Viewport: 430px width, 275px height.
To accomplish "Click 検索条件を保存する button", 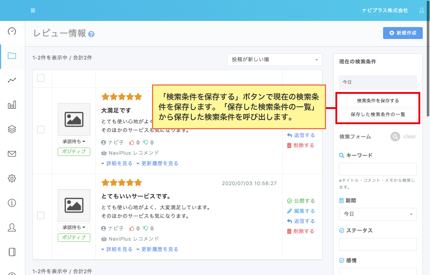I will (378, 101).
